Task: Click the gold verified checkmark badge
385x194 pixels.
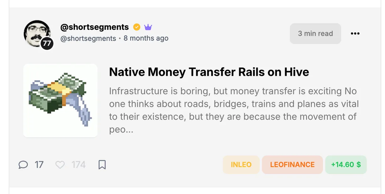Action: pos(137,27)
